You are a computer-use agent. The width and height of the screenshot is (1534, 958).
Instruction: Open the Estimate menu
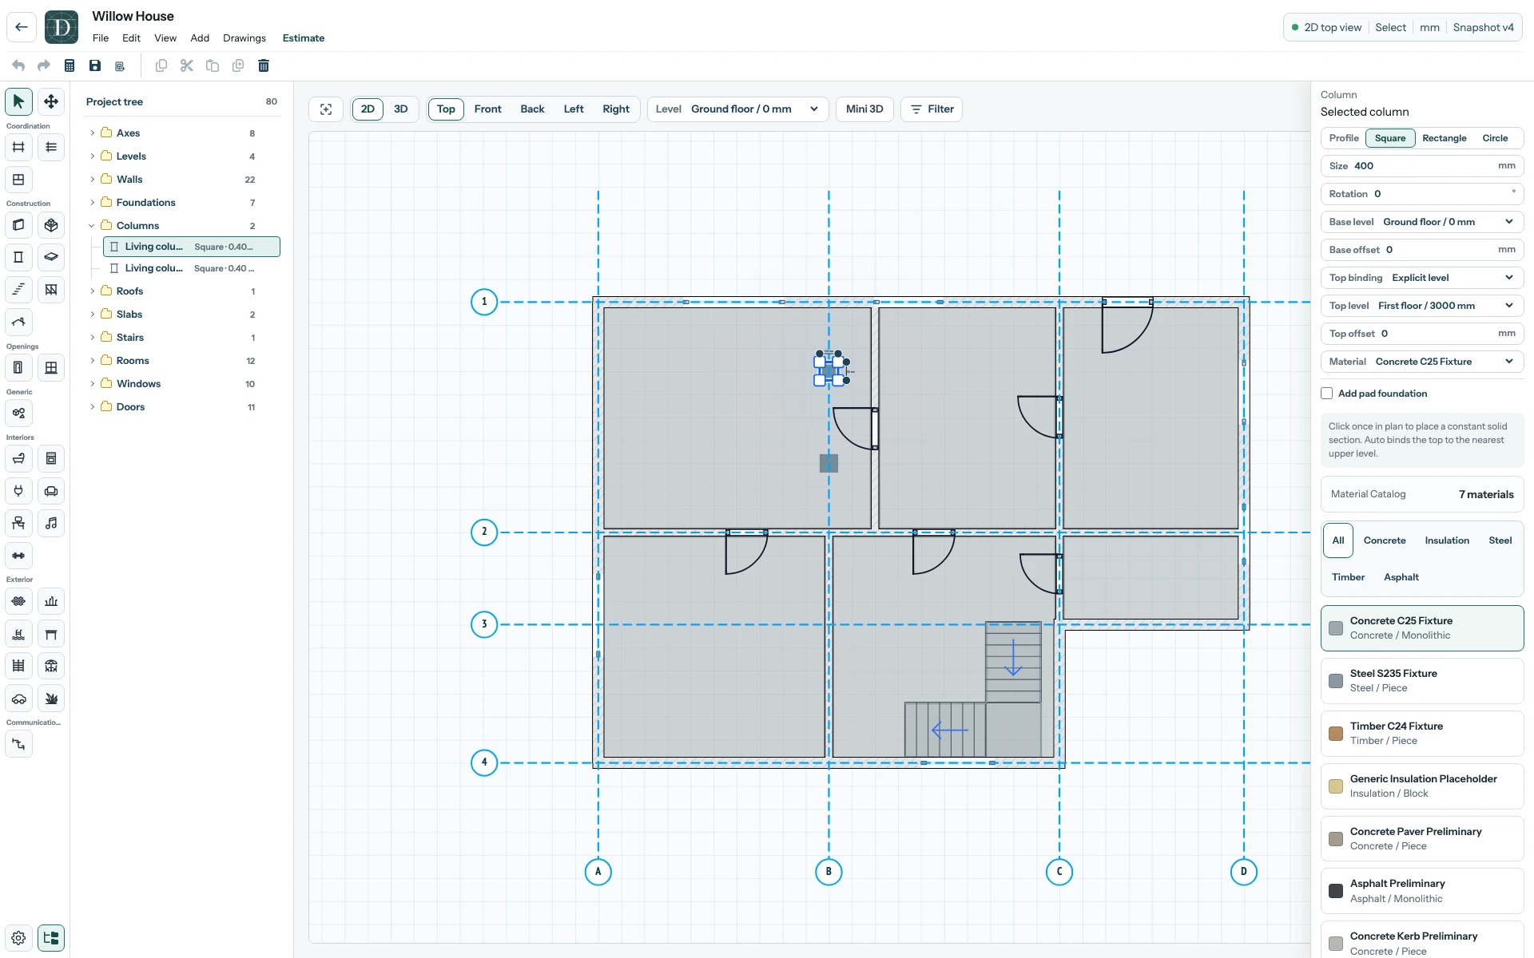click(x=304, y=38)
